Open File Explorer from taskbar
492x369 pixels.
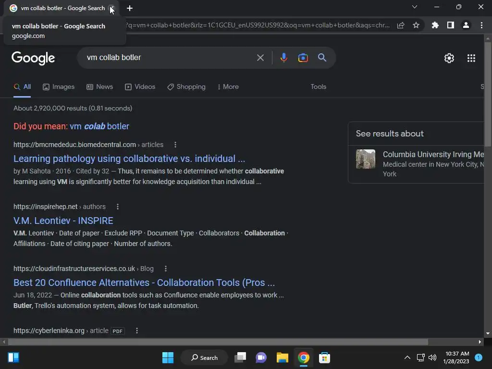point(282,357)
